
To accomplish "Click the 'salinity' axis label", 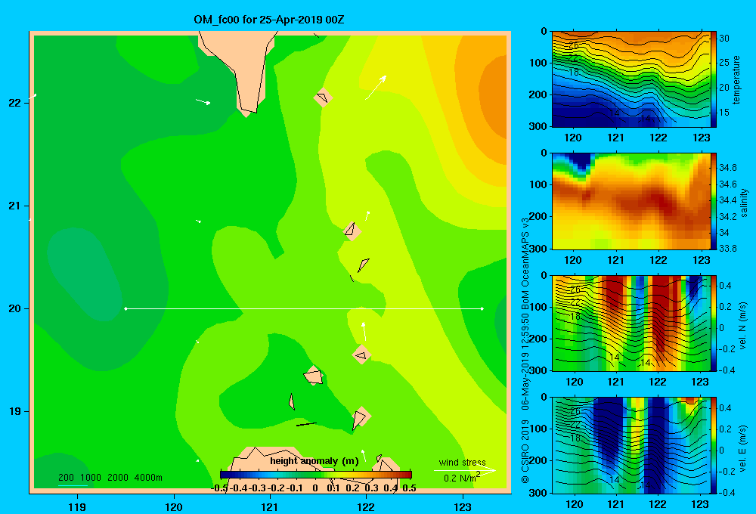I will tap(744, 202).
